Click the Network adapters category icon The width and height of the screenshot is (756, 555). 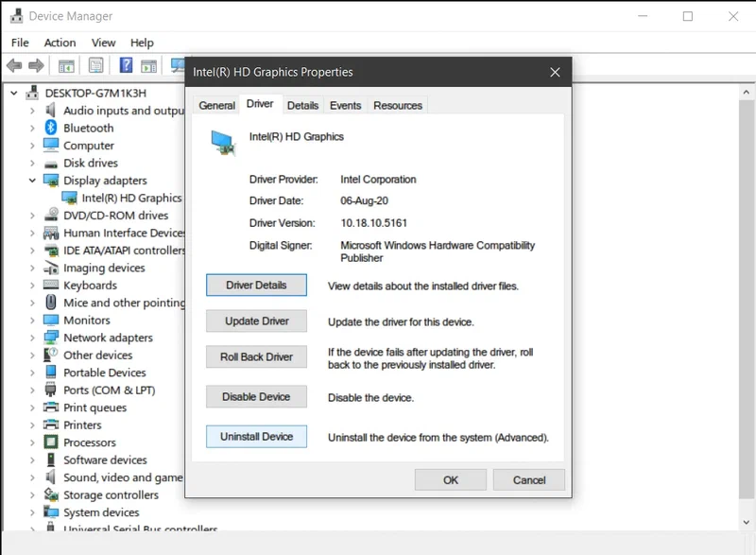(49, 338)
